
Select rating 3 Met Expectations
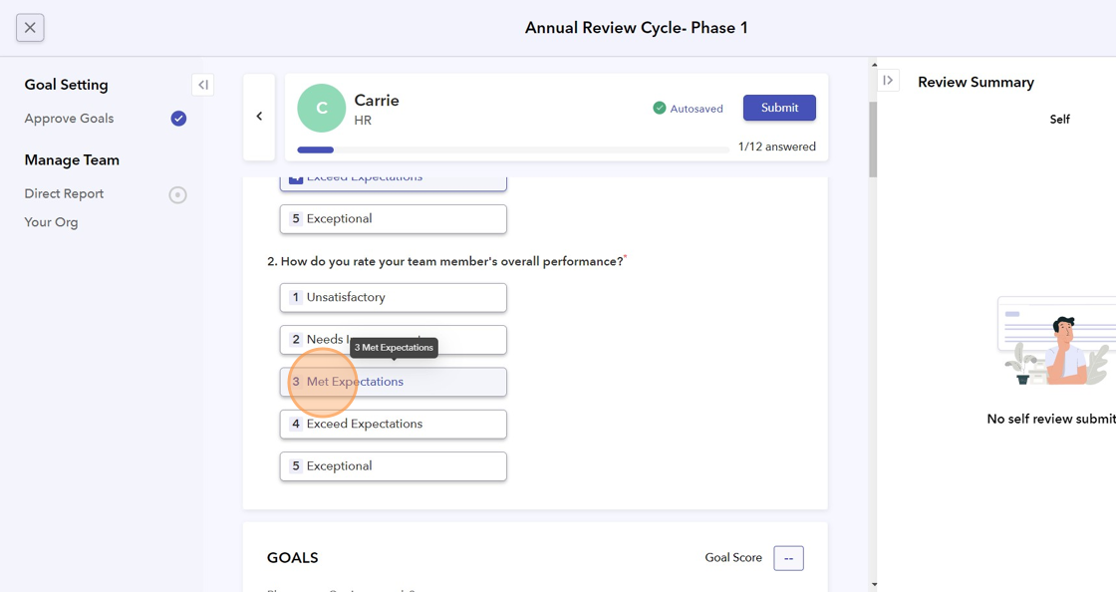[393, 382]
